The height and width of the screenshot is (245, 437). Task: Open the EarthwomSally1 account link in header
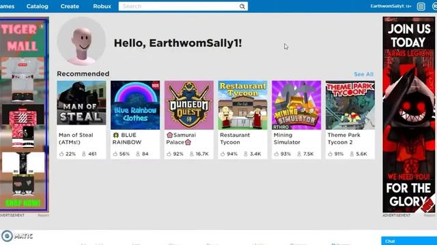coord(391,6)
